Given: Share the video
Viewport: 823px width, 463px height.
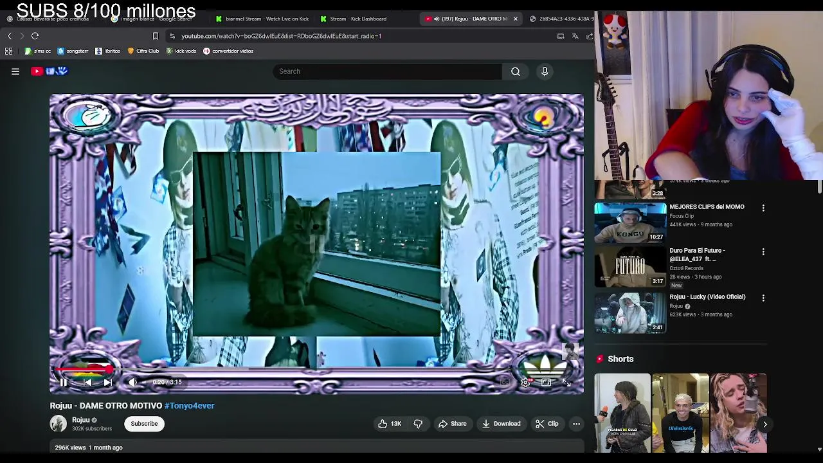Looking at the screenshot, I should pos(452,424).
